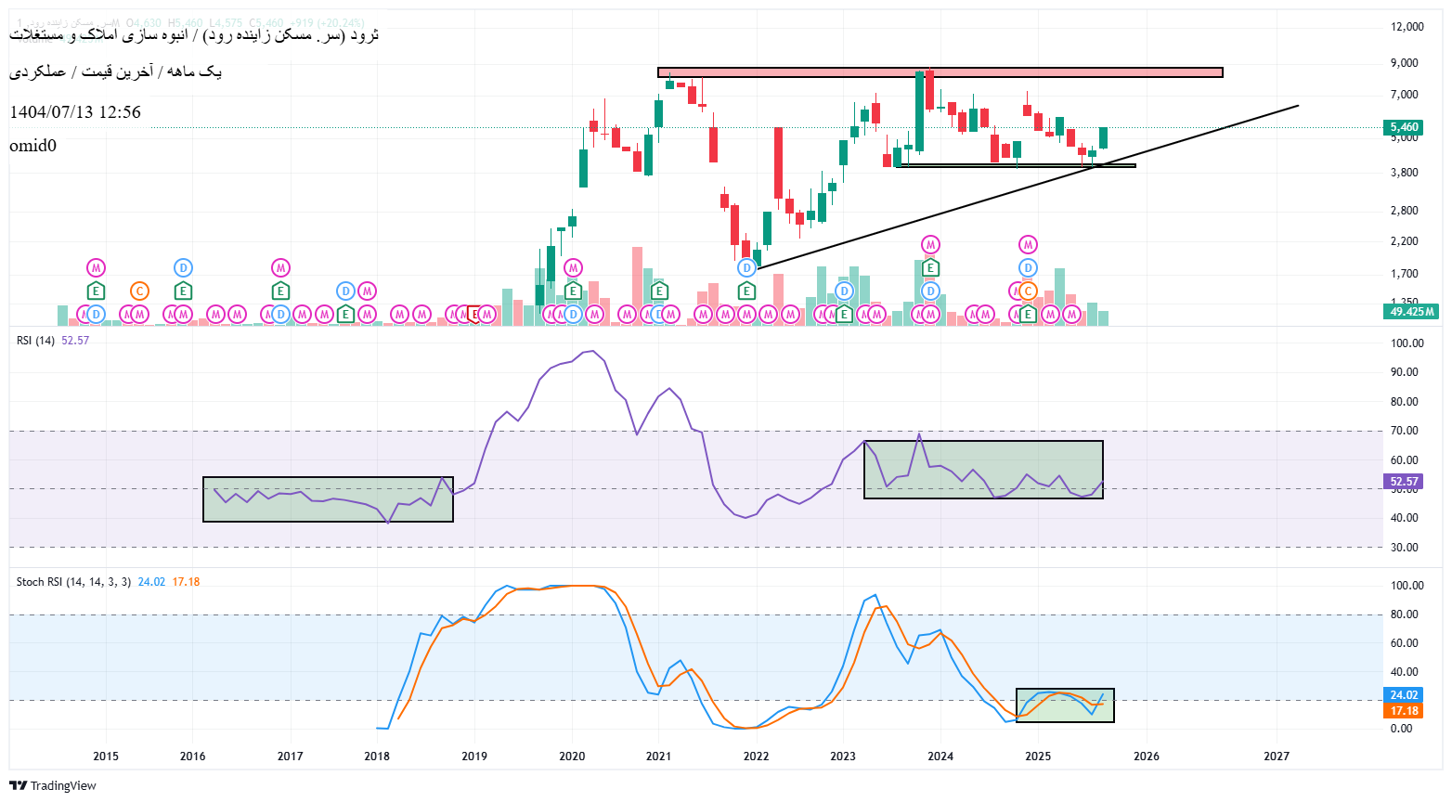1452x802 pixels.
Task: Click the blue 24.02 Stoch RSI label
Action: point(1404,695)
